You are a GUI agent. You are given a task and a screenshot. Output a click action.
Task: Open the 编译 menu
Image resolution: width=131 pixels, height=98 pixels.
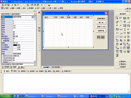[43, 8]
